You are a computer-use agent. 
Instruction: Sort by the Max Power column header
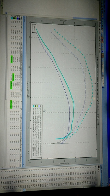(x=22, y=59)
